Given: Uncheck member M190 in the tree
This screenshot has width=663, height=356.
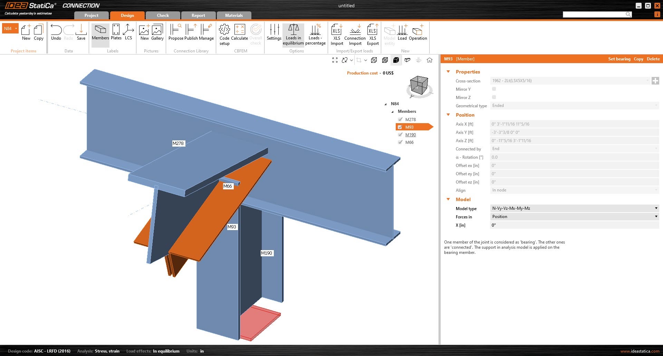Looking at the screenshot, I should pos(400,135).
